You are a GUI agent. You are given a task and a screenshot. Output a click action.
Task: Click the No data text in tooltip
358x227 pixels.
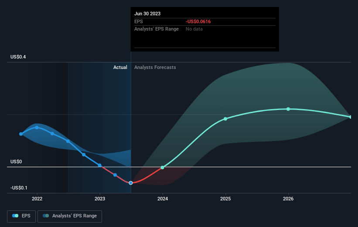(x=194, y=29)
